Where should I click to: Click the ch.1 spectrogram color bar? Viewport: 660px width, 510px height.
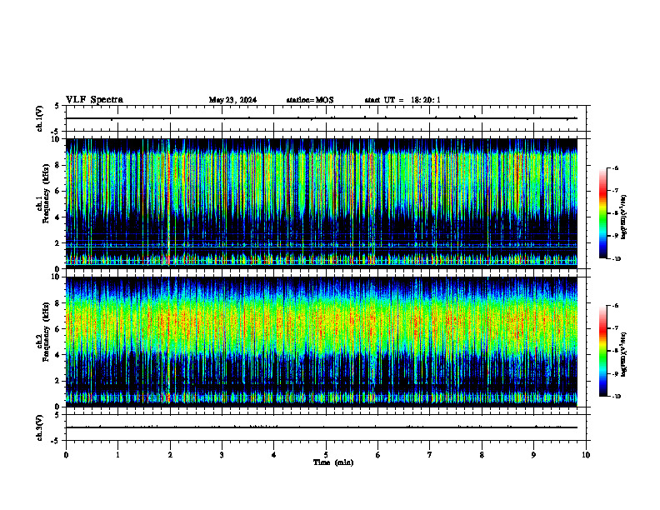point(603,213)
